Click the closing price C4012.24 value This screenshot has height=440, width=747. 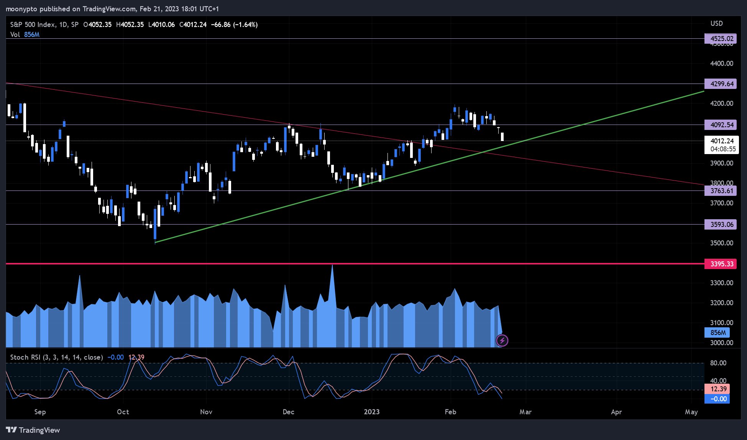click(x=193, y=25)
